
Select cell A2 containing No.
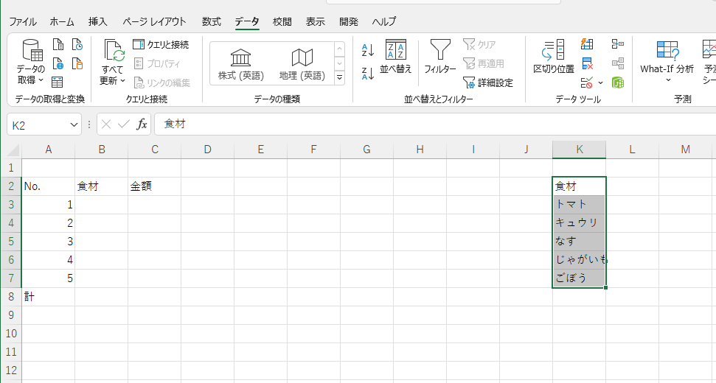49,186
